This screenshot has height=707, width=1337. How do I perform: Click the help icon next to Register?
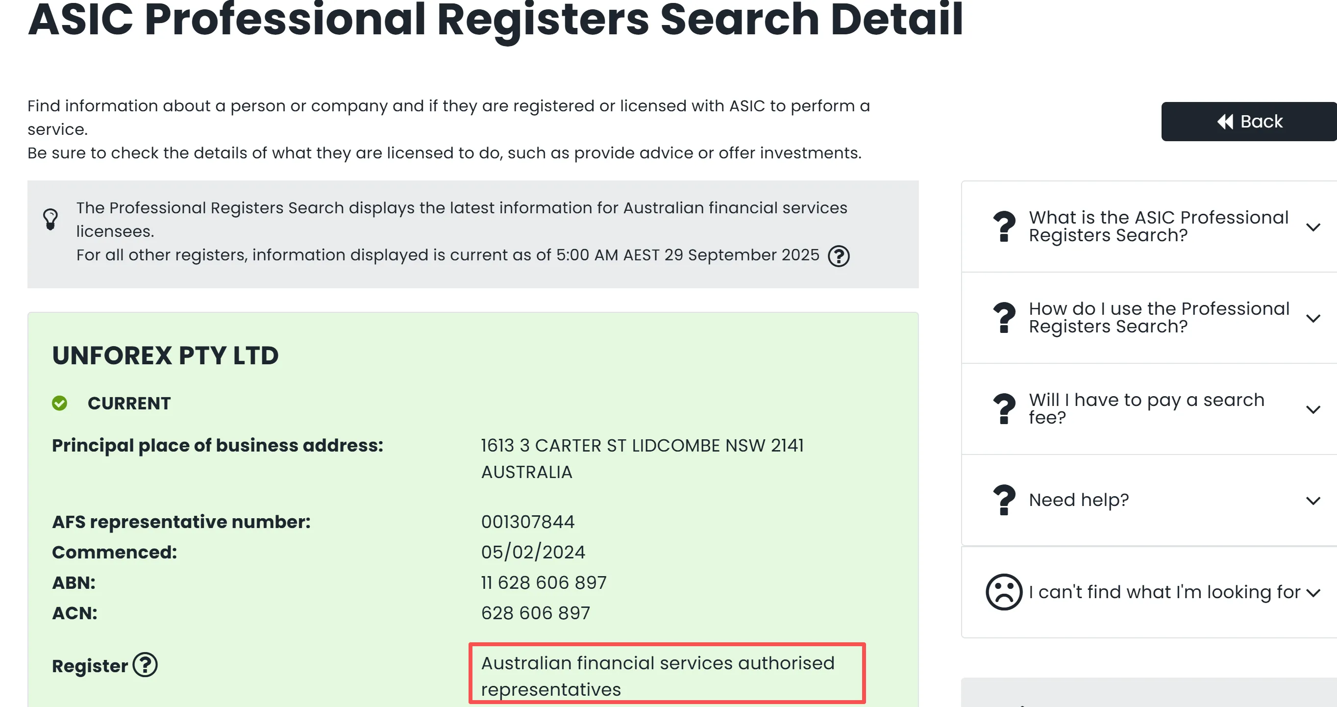coord(145,665)
